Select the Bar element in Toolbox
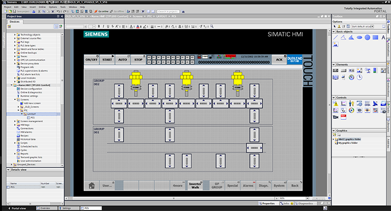The image size is (391, 211). coord(375,71)
